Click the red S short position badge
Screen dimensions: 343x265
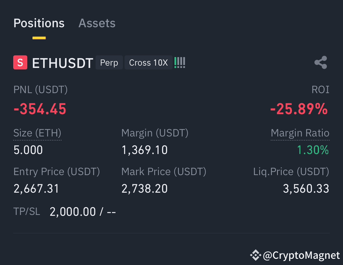coord(19,62)
